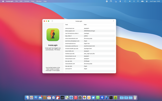Viewport: 162px width, 101px height.
Task: Open Maps from the dock
Action: (67, 97)
